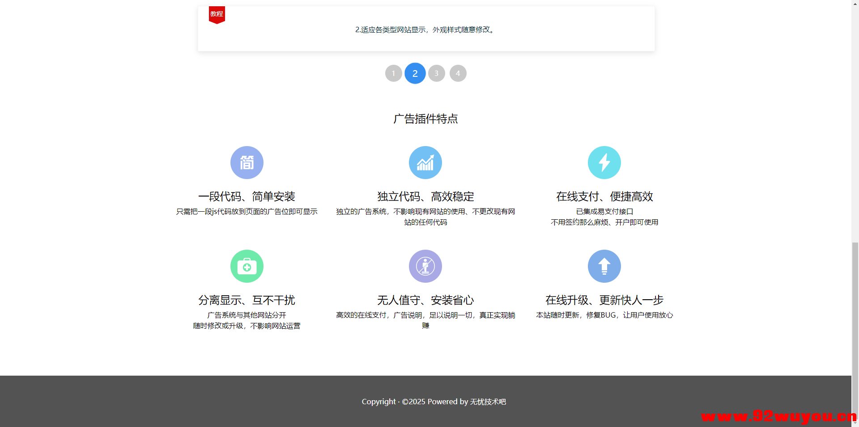Click the 一段代码、简单安装 feature title

pyautogui.click(x=247, y=197)
